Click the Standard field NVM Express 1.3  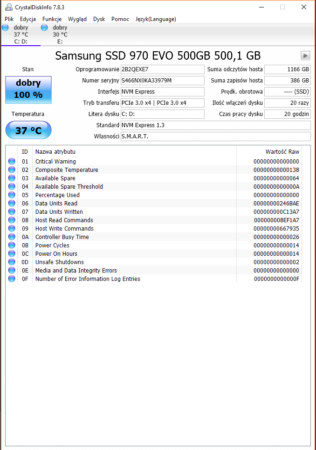coord(215,125)
